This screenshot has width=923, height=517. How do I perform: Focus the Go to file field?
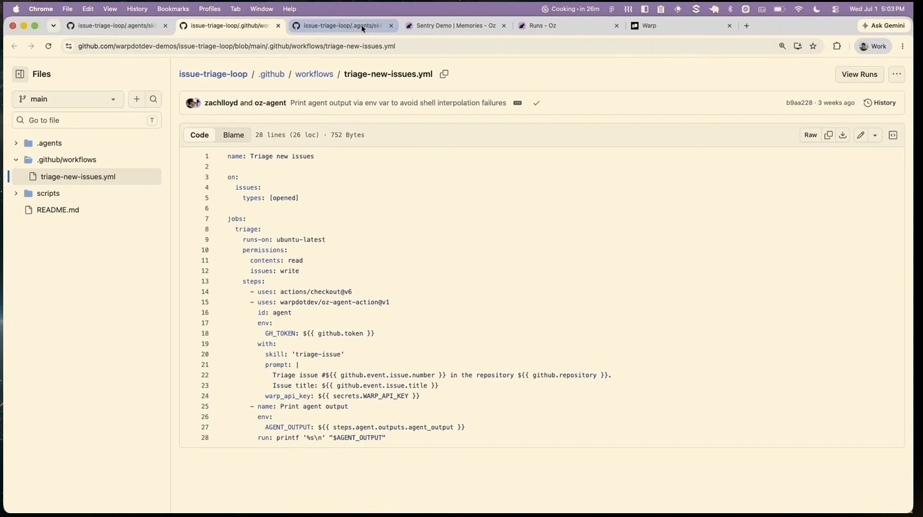[x=87, y=120]
